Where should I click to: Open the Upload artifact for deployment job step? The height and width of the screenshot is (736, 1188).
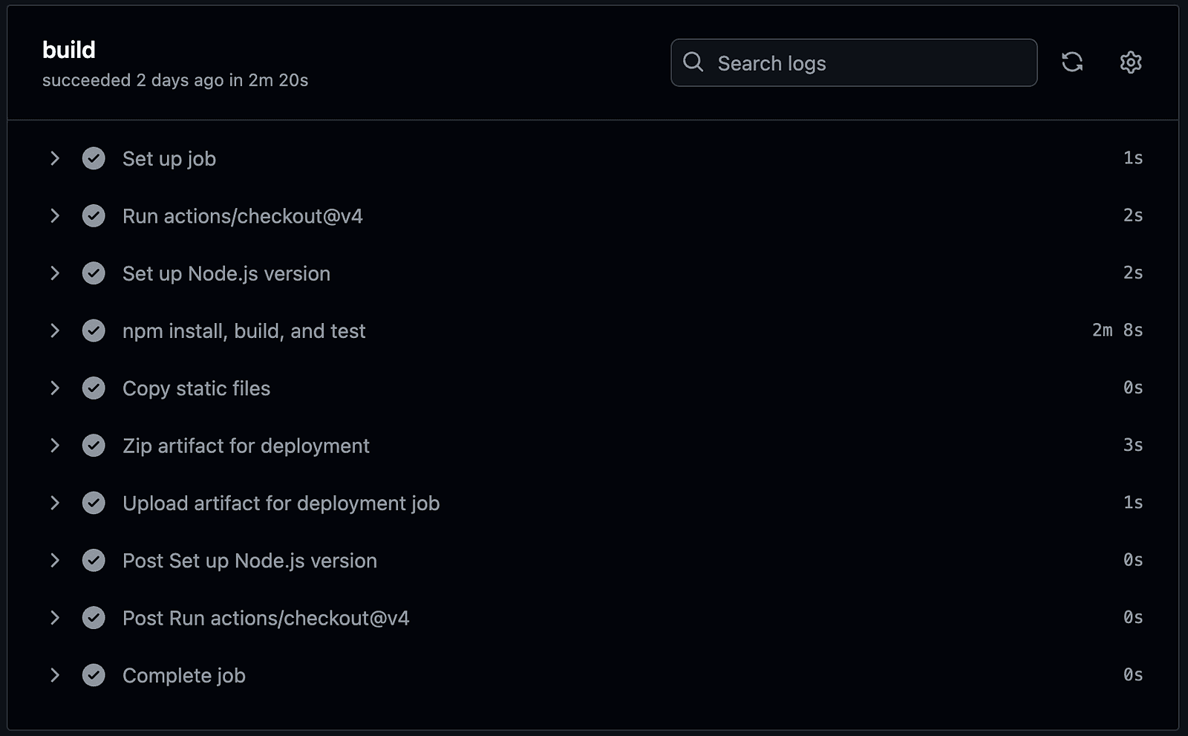[281, 504]
